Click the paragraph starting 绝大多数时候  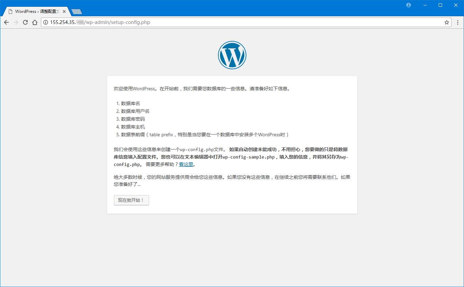[x=232, y=181]
